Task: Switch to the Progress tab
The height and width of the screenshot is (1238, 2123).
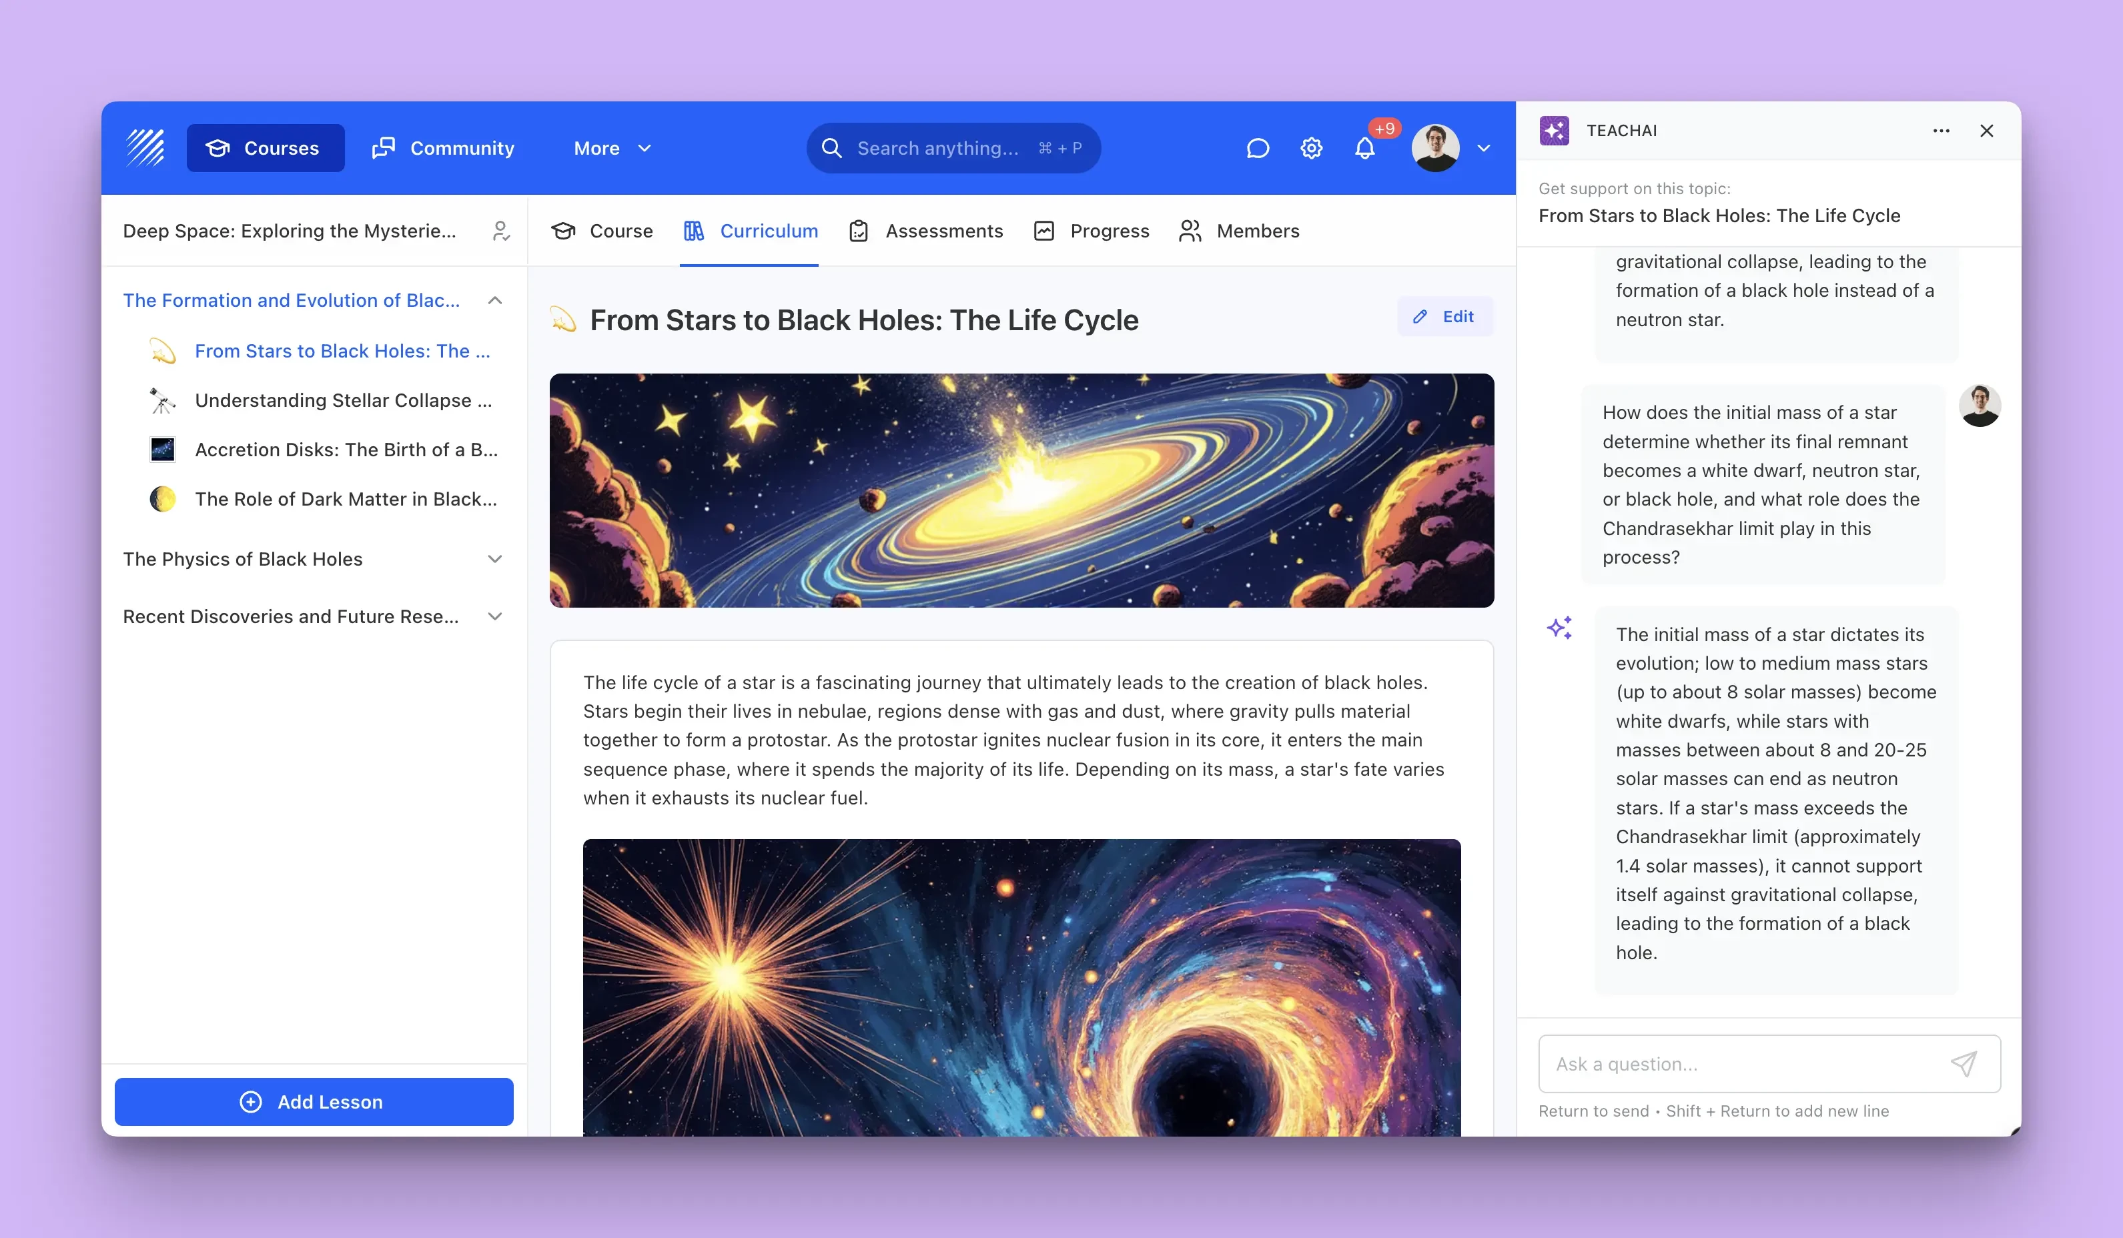Action: (x=1091, y=231)
